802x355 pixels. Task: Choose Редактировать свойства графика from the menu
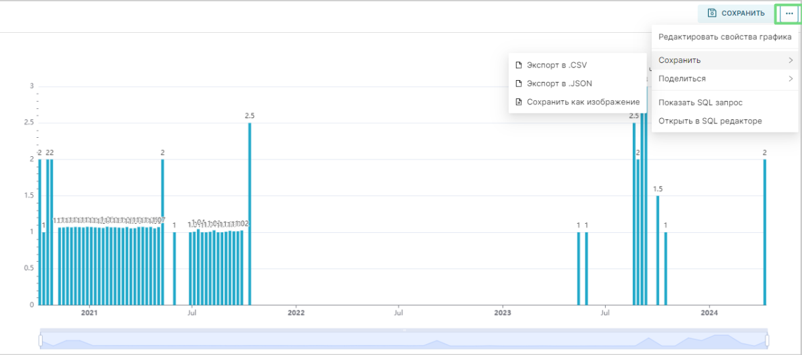(x=725, y=37)
